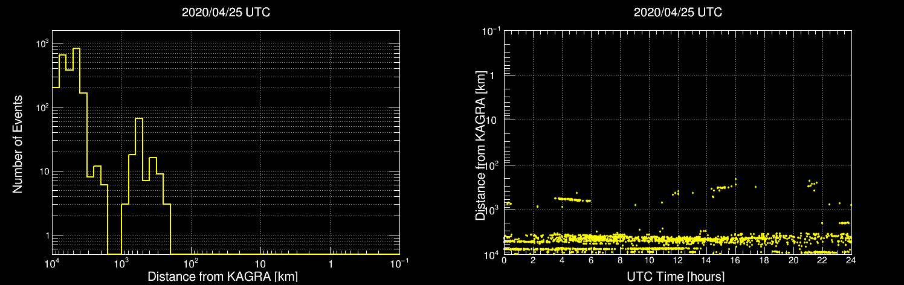The height and width of the screenshot is (285, 904).
Task: Click hour 12 on the UTC time axis
Action: [678, 261]
